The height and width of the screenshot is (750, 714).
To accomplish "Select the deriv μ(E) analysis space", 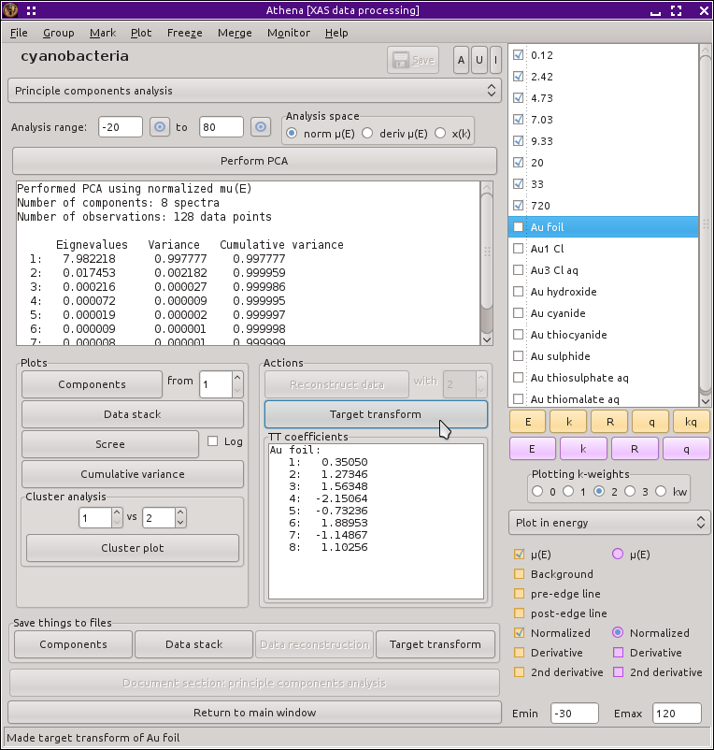I will click(367, 134).
